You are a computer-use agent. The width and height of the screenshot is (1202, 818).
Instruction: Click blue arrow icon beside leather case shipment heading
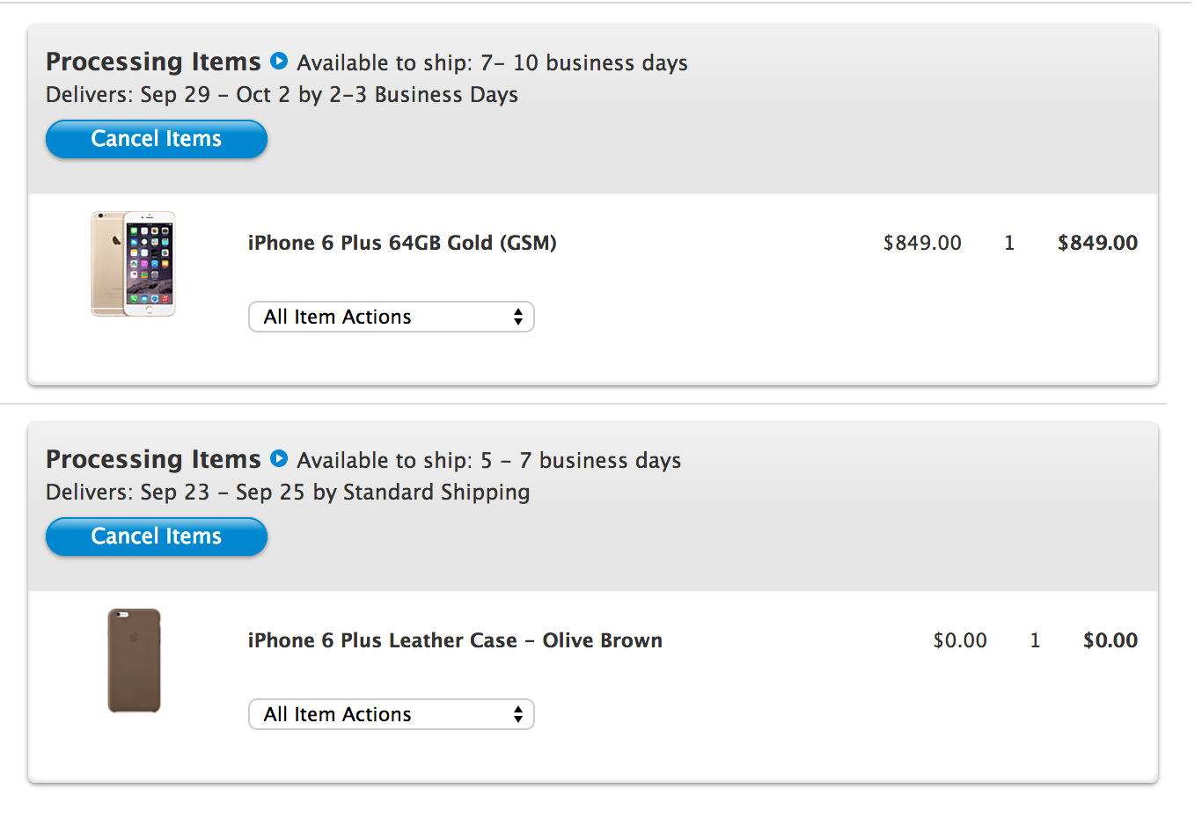(x=279, y=459)
